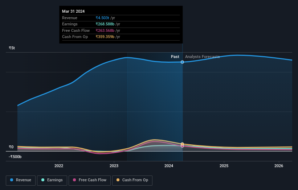Viewport: 298px width, 190px height.
Task: Click the 2023 x-axis label
Action: point(114,166)
